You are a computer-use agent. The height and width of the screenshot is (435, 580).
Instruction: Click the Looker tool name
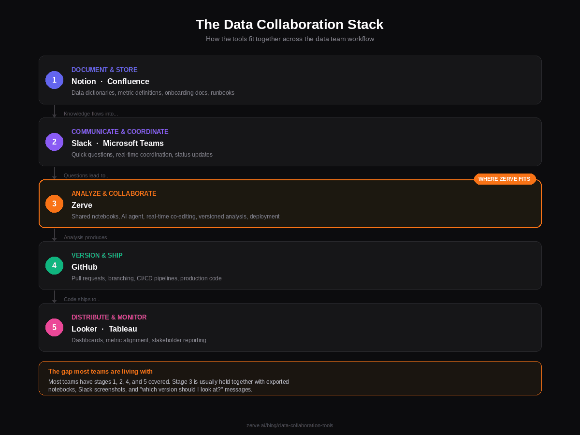pyautogui.click(x=84, y=329)
